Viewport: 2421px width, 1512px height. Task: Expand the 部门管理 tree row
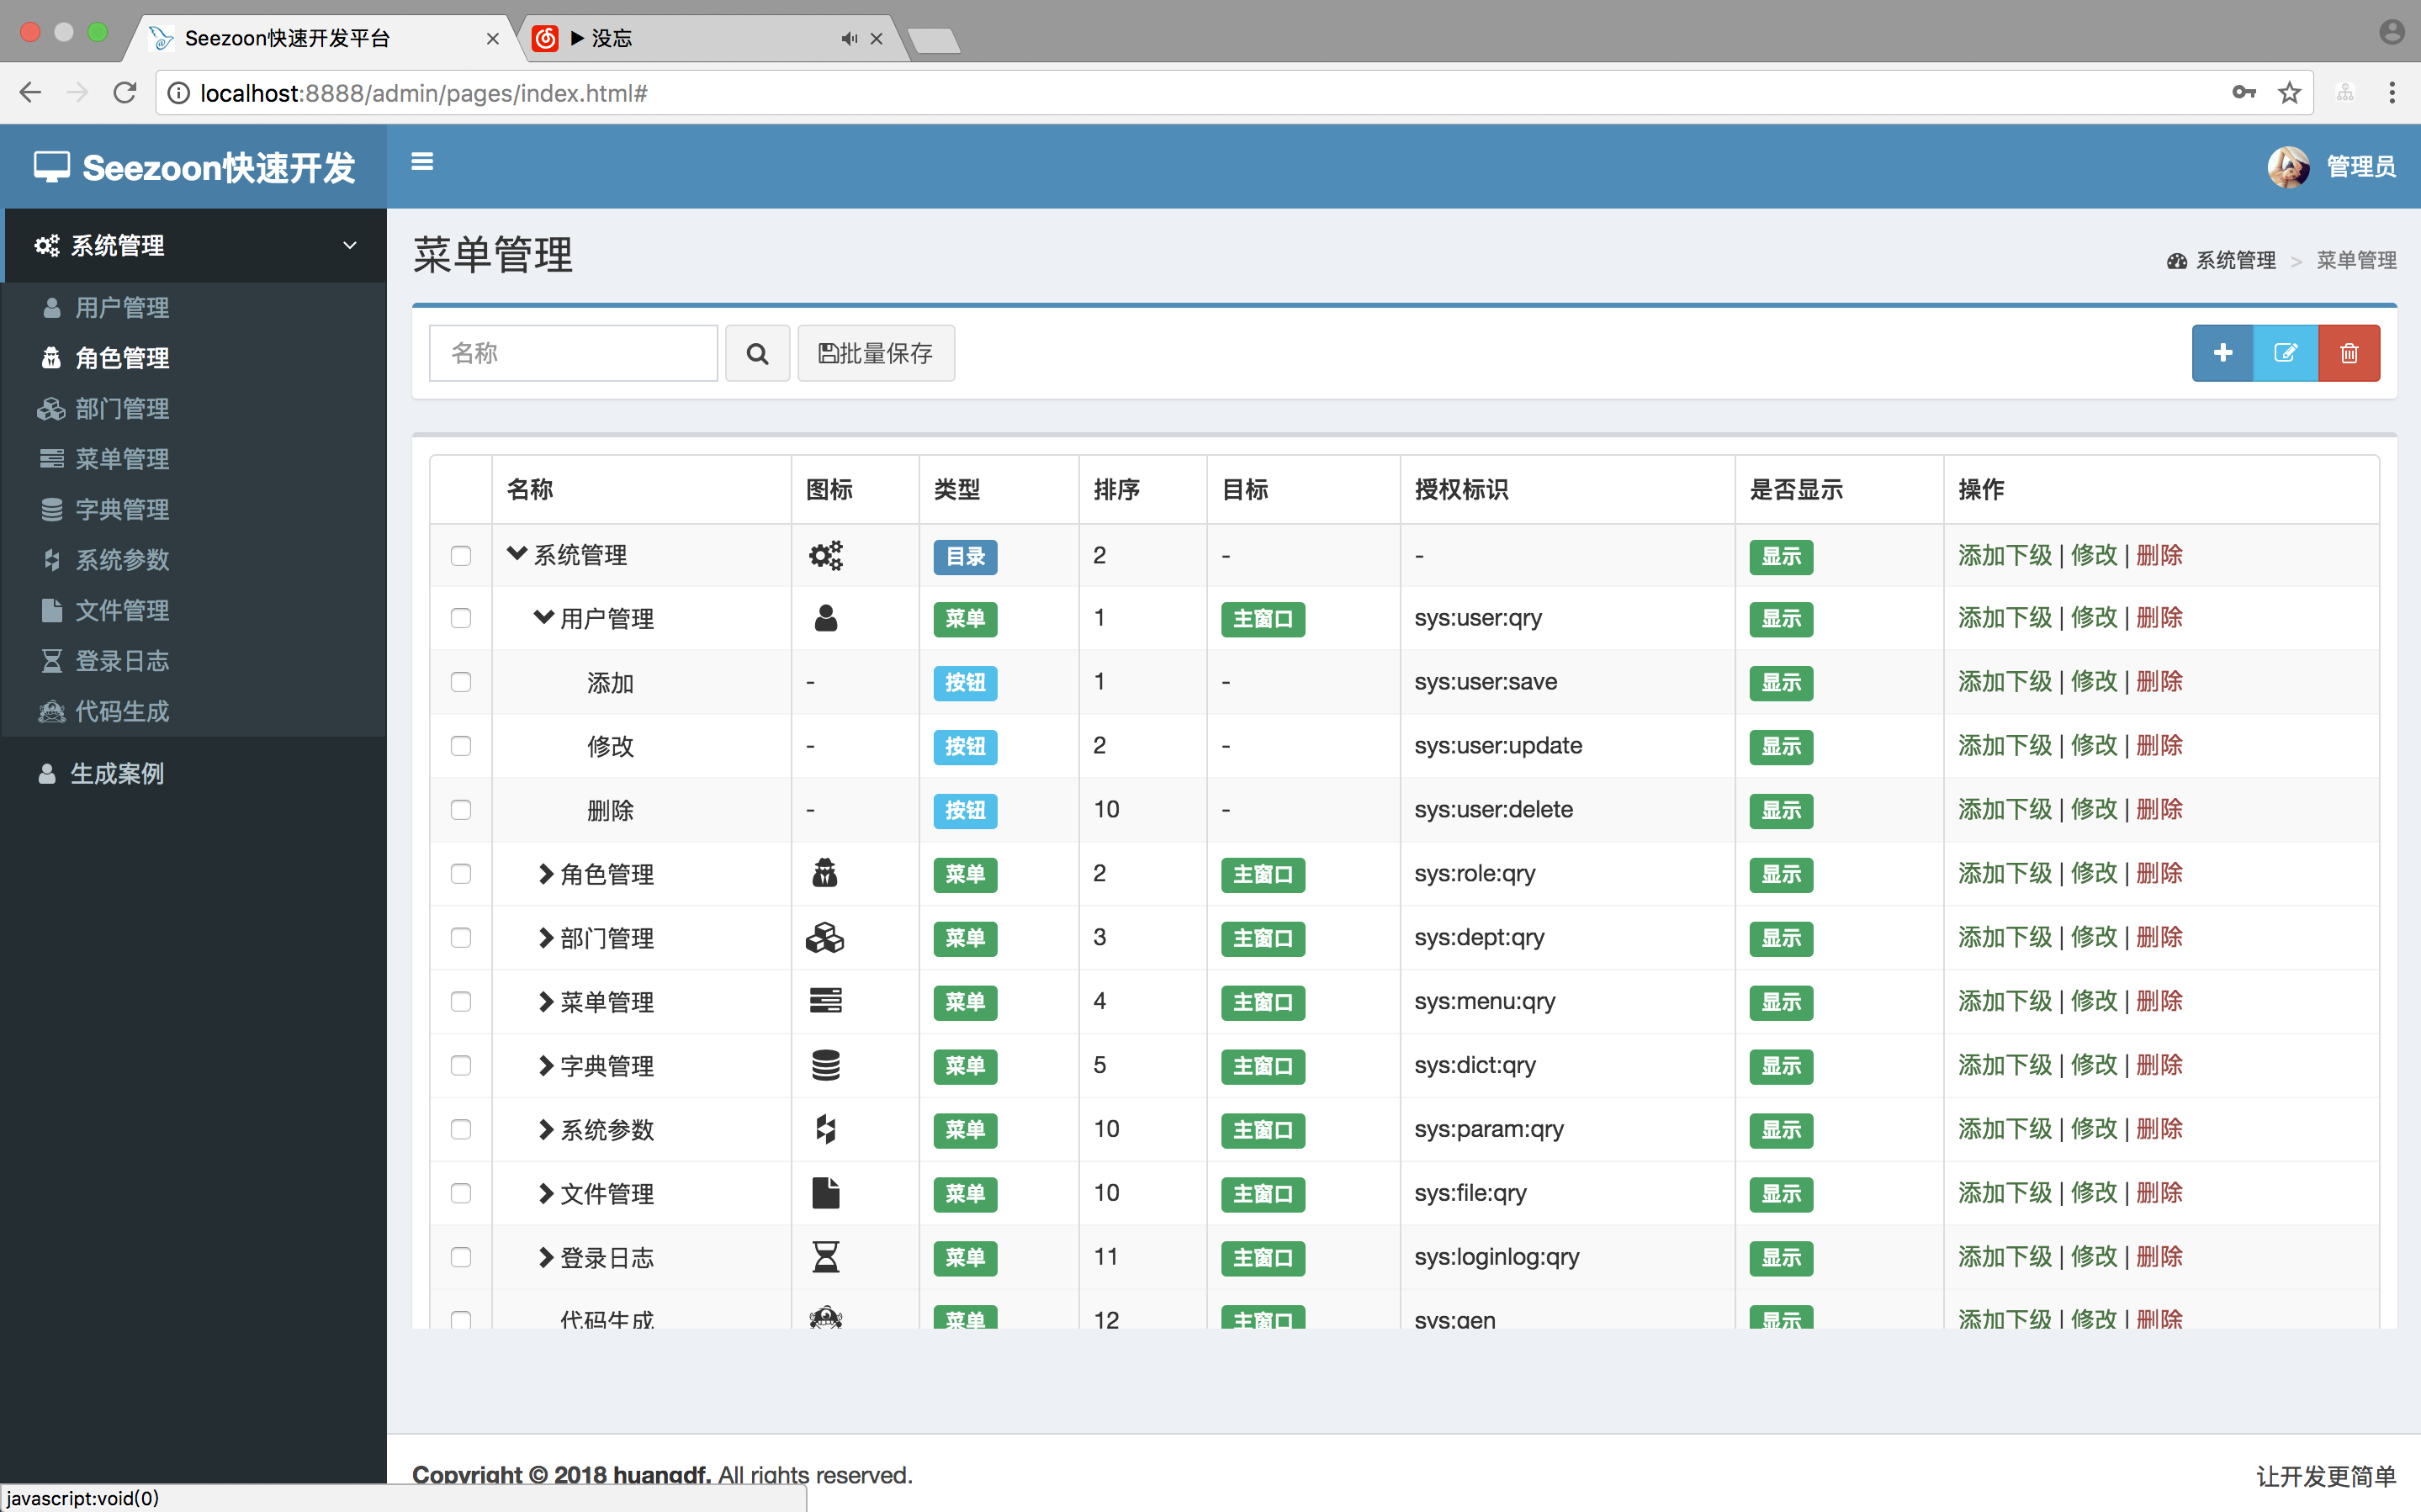click(546, 938)
